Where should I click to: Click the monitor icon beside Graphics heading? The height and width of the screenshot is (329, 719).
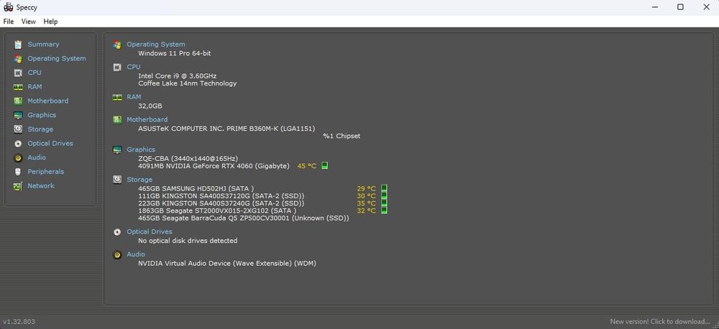pos(117,150)
